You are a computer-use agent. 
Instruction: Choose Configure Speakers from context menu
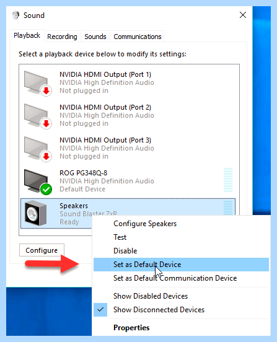(181, 224)
